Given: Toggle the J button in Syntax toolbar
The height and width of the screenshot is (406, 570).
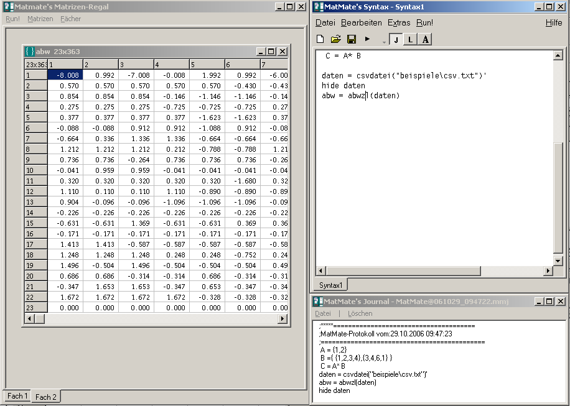Looking at the screenshot, I should tap(395, 40).
